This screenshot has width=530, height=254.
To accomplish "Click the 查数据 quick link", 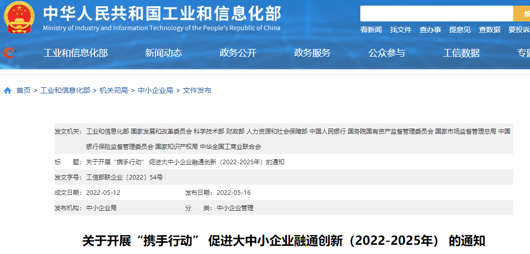I will tap(489, 30).
